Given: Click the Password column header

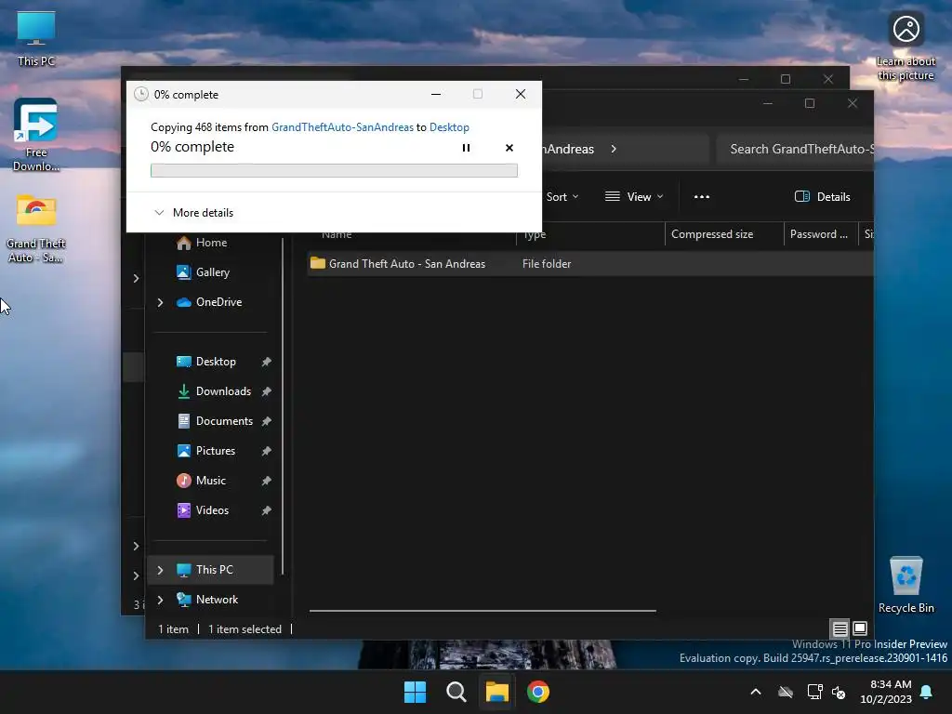Looking at the screenshot, I should [x=820, y=233].
